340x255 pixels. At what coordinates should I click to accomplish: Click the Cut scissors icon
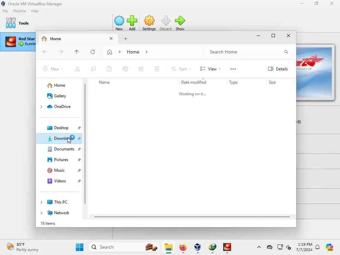(x=77, y=69)
